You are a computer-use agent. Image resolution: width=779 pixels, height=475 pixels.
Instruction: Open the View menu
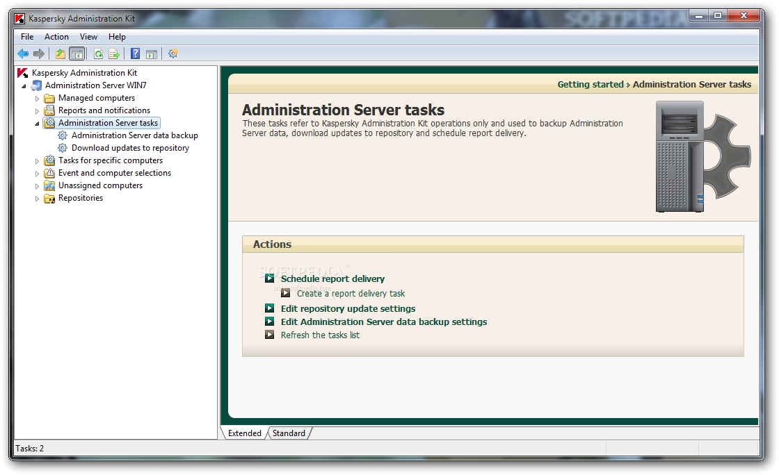(x=88, y=37)
